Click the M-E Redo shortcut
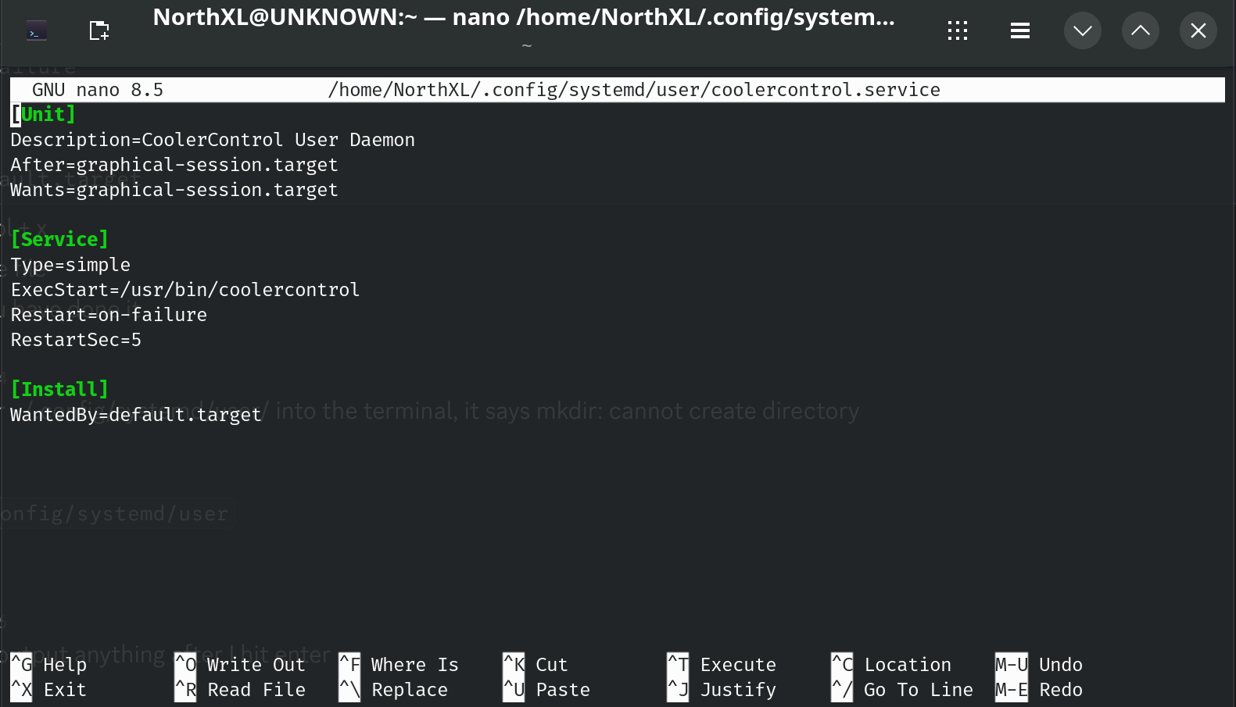The width and height of the screenshot is (1236, 707). point(1039,690)
